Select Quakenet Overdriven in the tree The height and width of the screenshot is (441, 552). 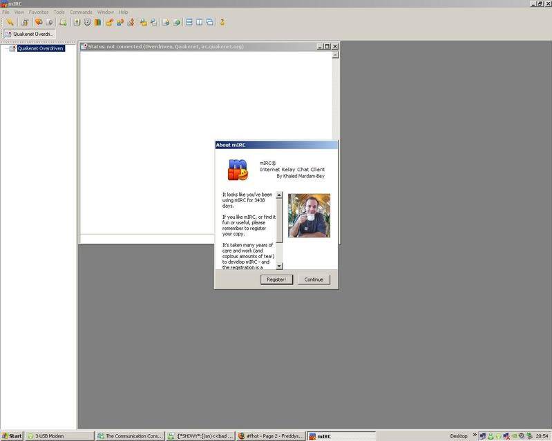[x=41, y=48]
